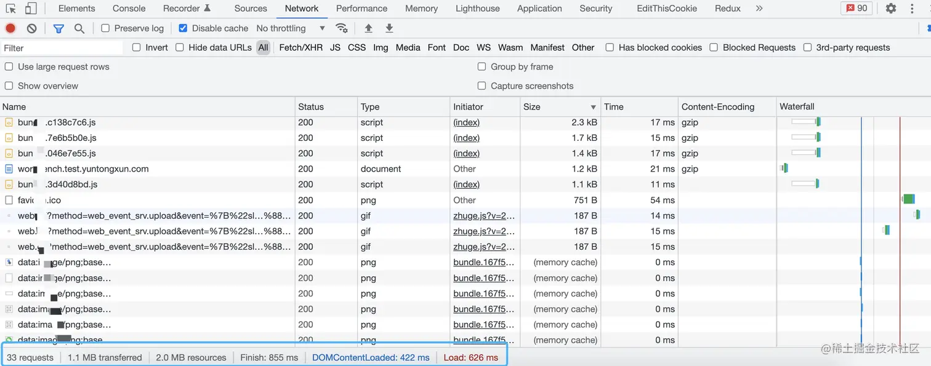Image resolution: width=931 pixels, height=366 pixels.
Task: Filter requests by Manifest type
Action: [547, 47]
